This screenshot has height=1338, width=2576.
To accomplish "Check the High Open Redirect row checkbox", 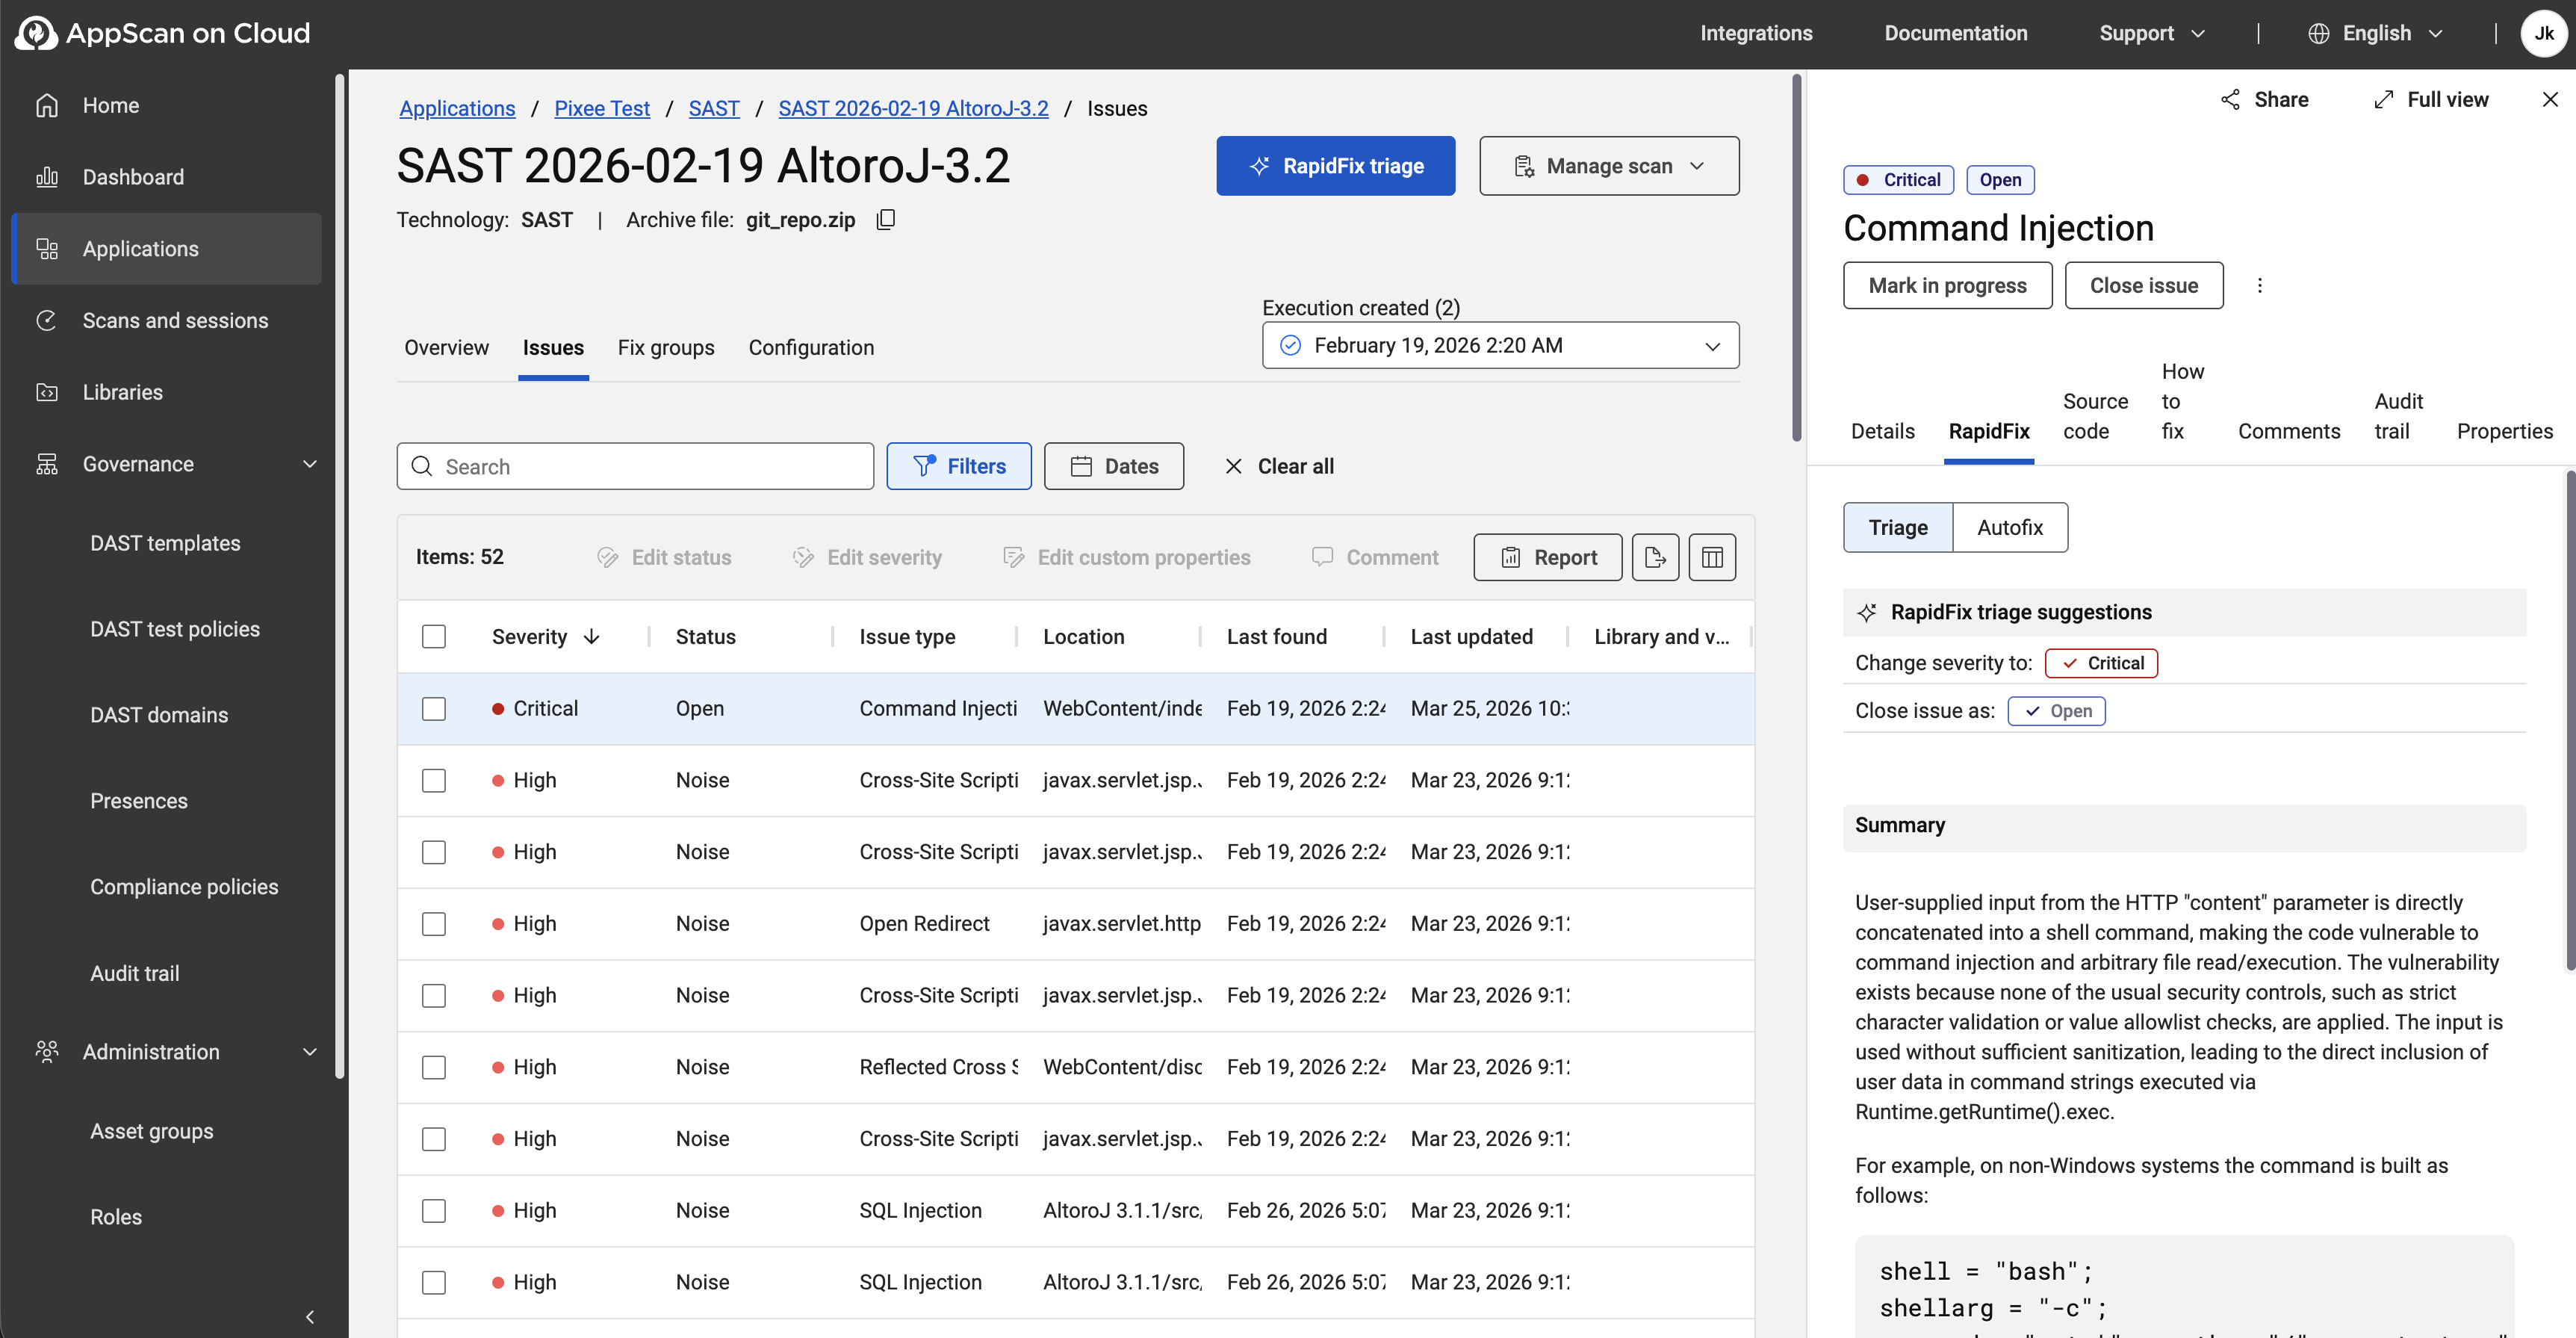I will [x=434, y=923].
